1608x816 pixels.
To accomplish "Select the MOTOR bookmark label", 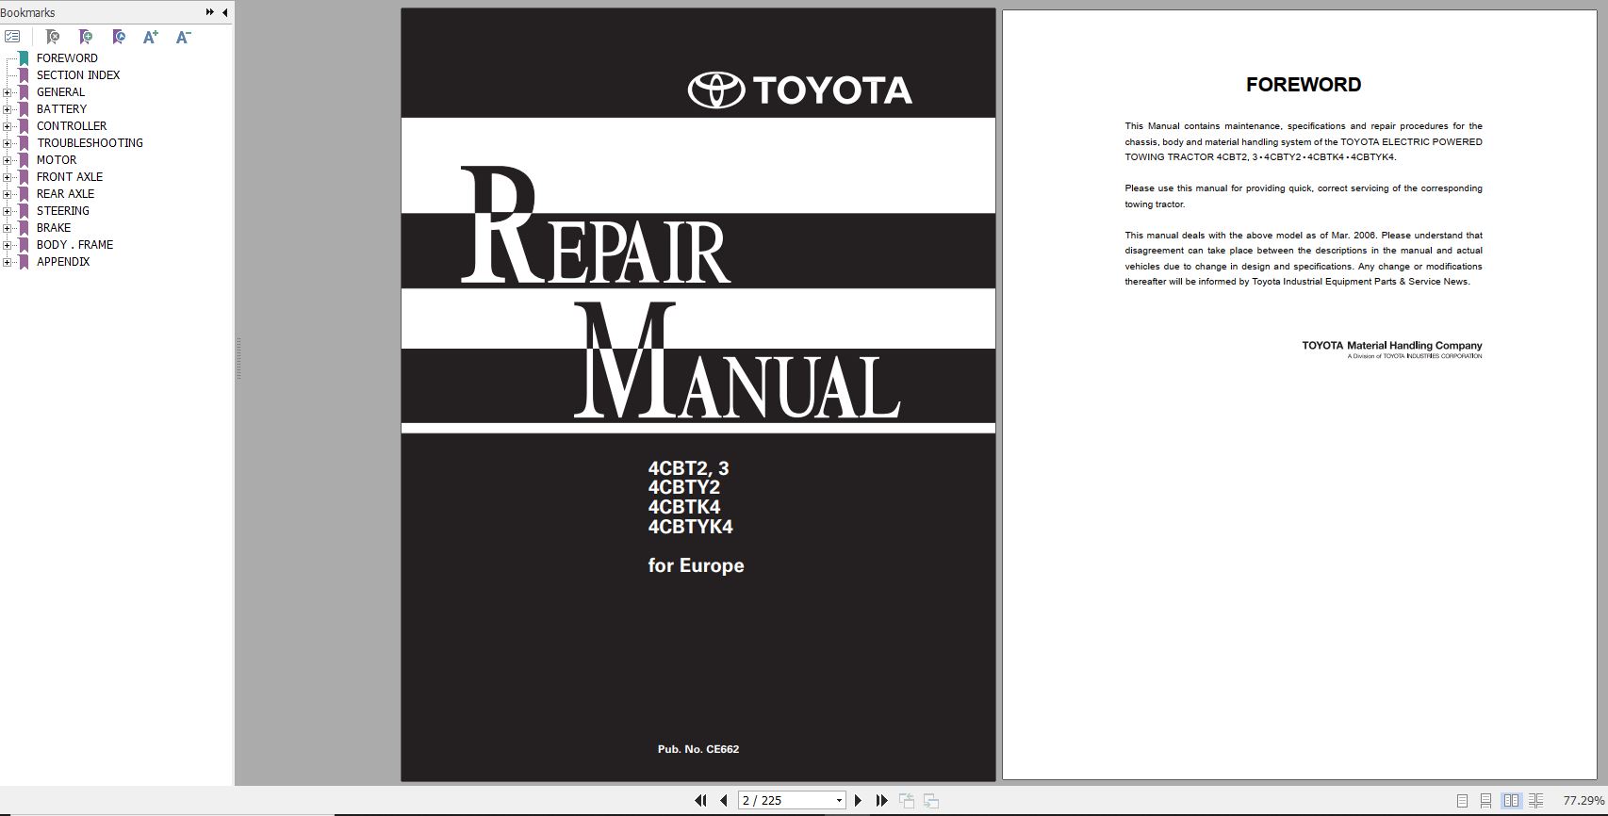I will click(57, 160).
